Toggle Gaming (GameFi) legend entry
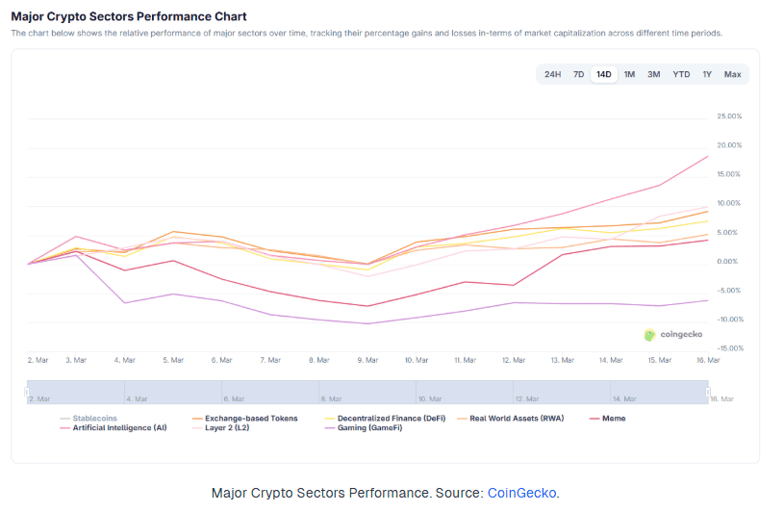This screenshot has height=512, width=784. 364,428
